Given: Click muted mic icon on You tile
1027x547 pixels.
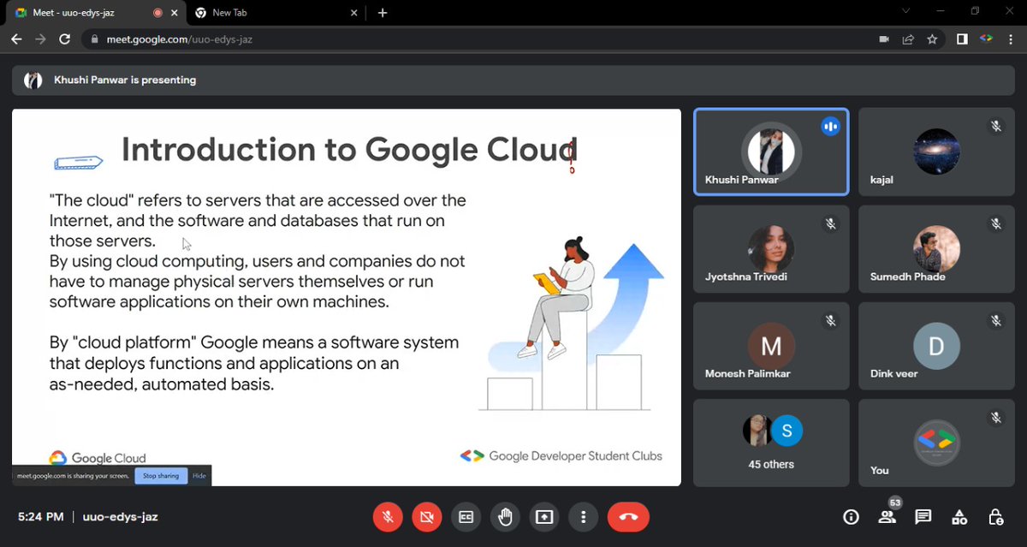Looking at the screenshot, I should point(996,417).
